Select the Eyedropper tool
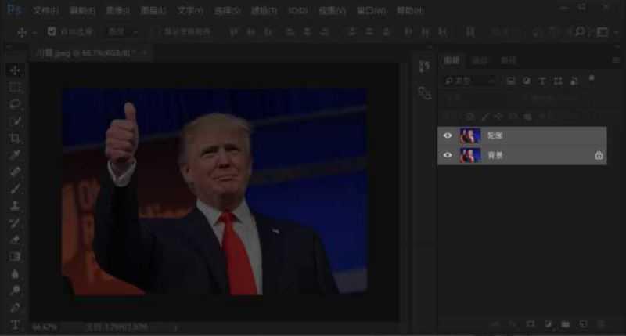The width and height of the screenshot is (626, 336). tap(15, 155)
